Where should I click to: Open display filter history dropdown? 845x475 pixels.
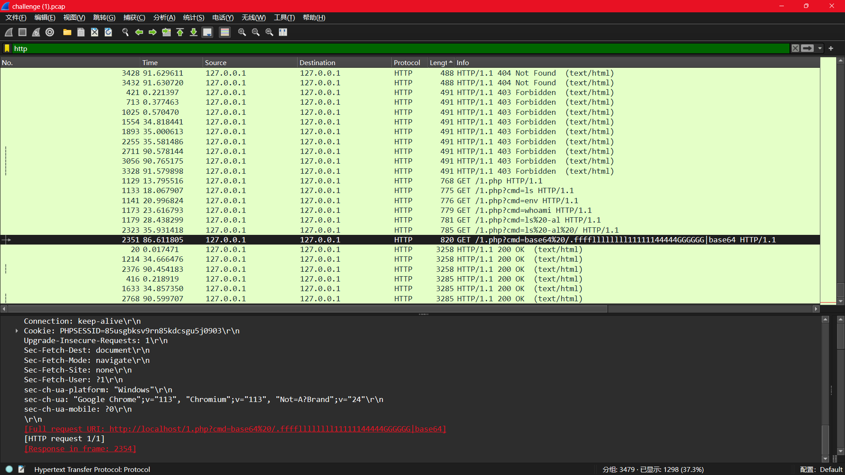coord(820,48)
